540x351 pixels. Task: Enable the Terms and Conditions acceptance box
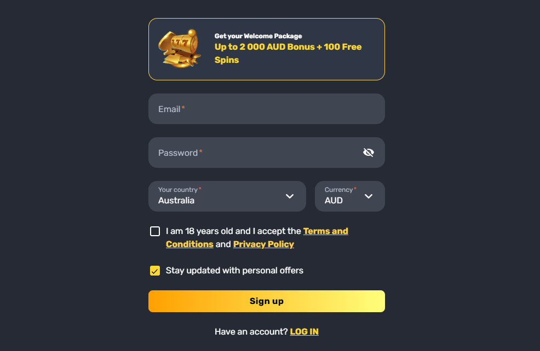155,231
